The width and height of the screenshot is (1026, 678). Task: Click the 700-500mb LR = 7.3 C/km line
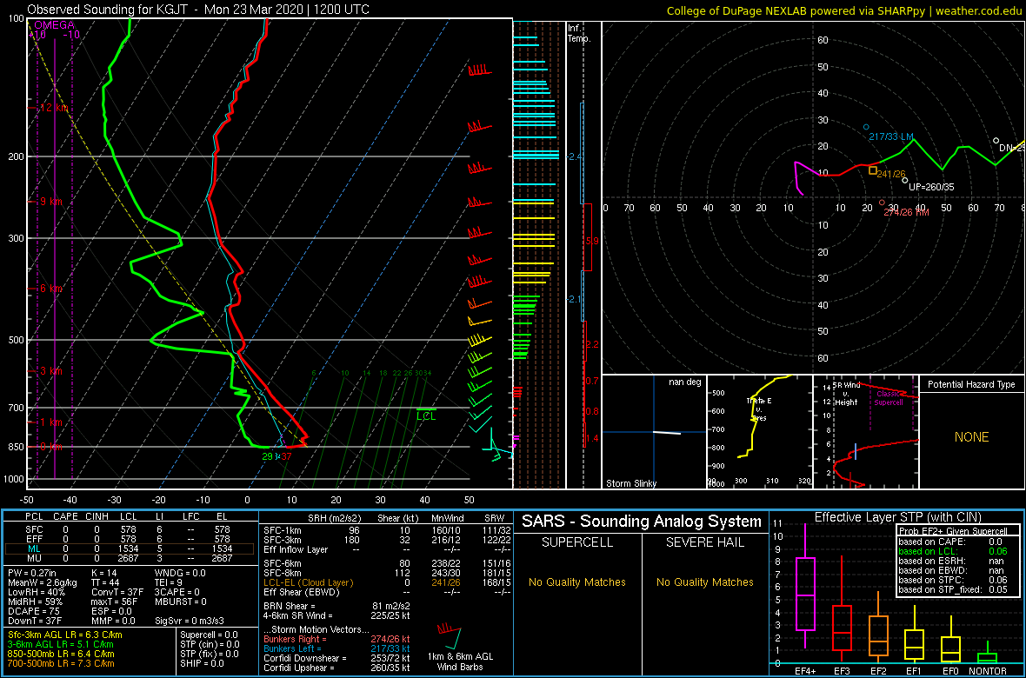(x=61, y=663)
